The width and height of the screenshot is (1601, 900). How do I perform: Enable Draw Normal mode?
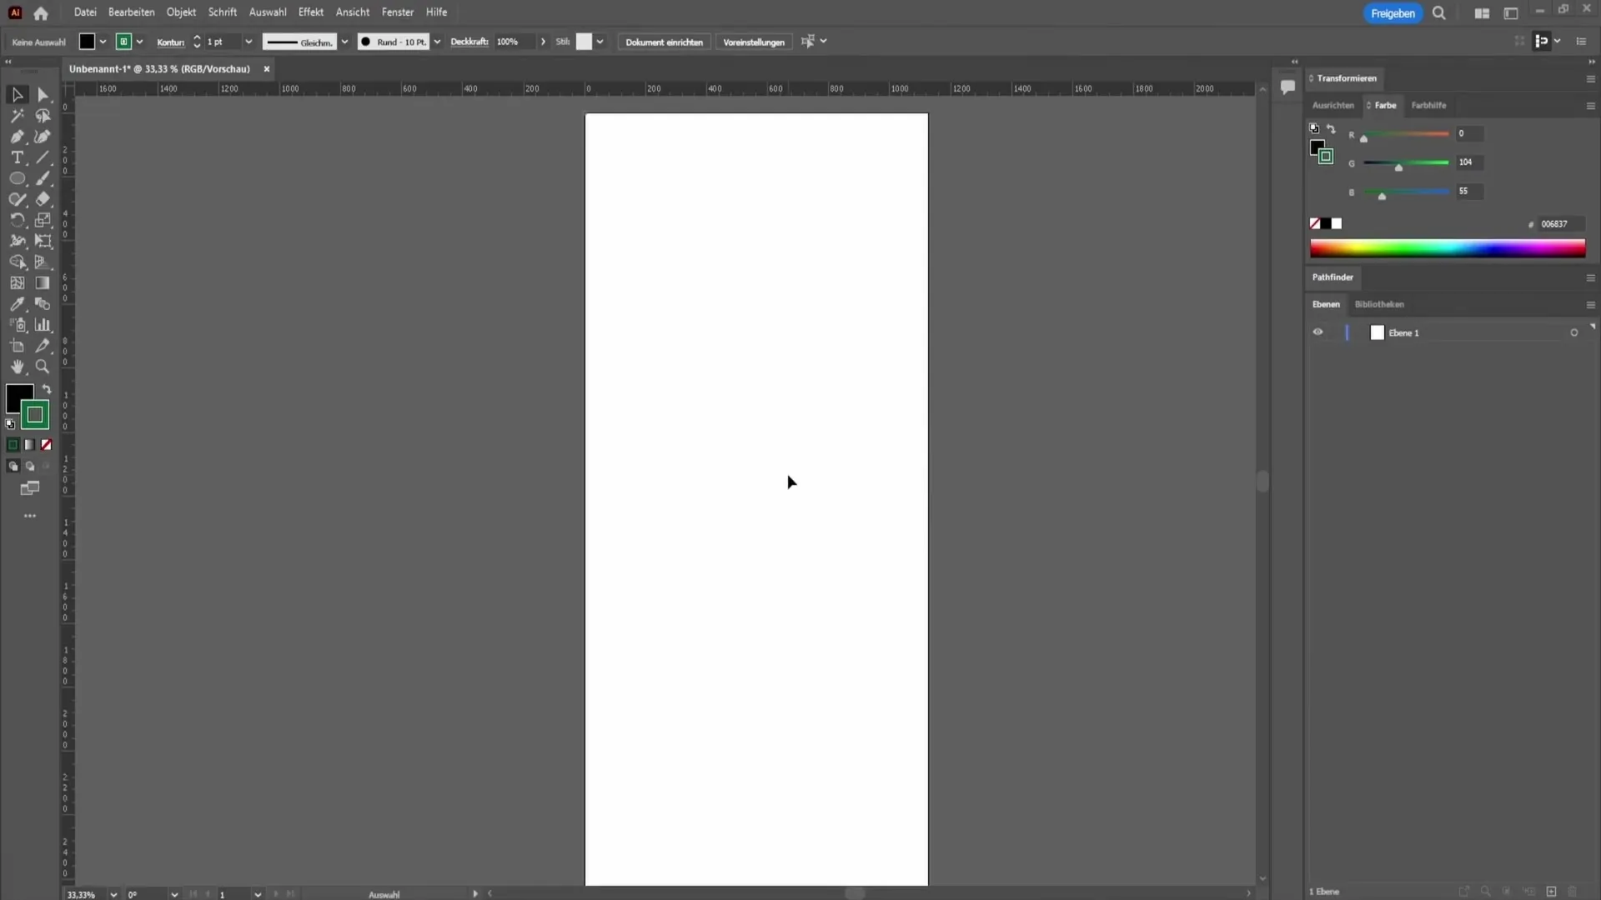point(13,467)
